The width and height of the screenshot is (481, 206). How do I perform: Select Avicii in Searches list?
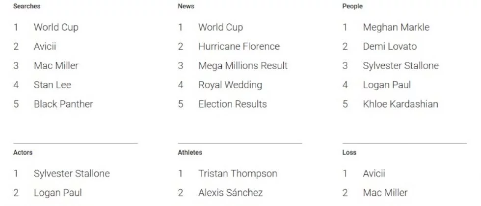click(45, 47)
